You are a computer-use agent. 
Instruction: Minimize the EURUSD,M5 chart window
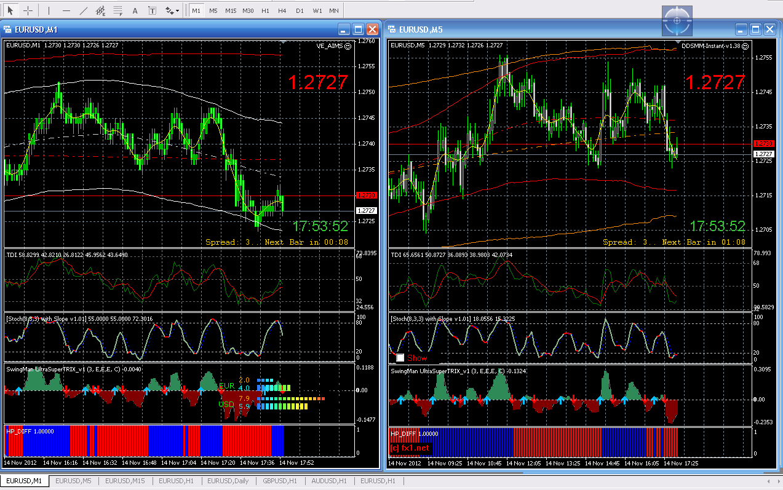pyautogui.click(x=742, y=29)
